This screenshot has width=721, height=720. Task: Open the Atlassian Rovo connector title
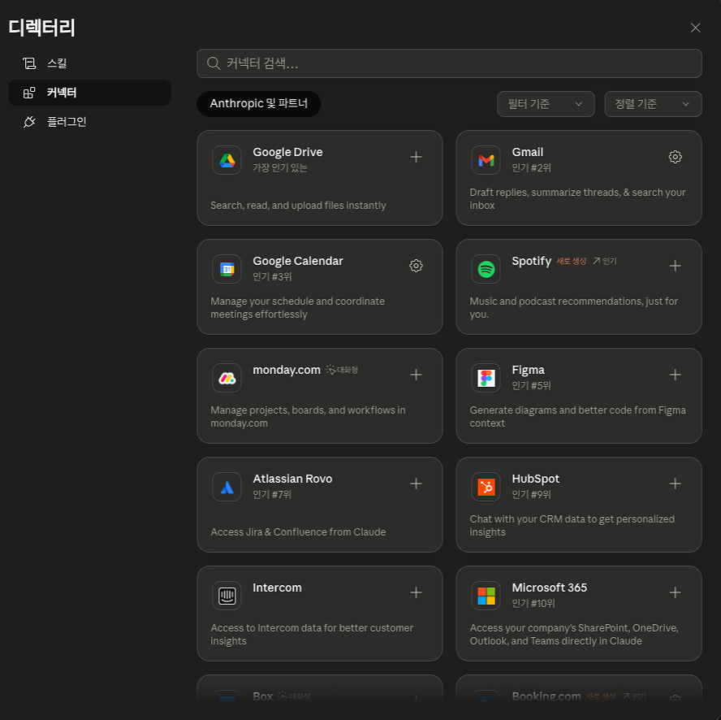pos(292,479)
